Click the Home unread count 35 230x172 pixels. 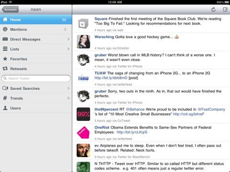(x=64, y=20)
